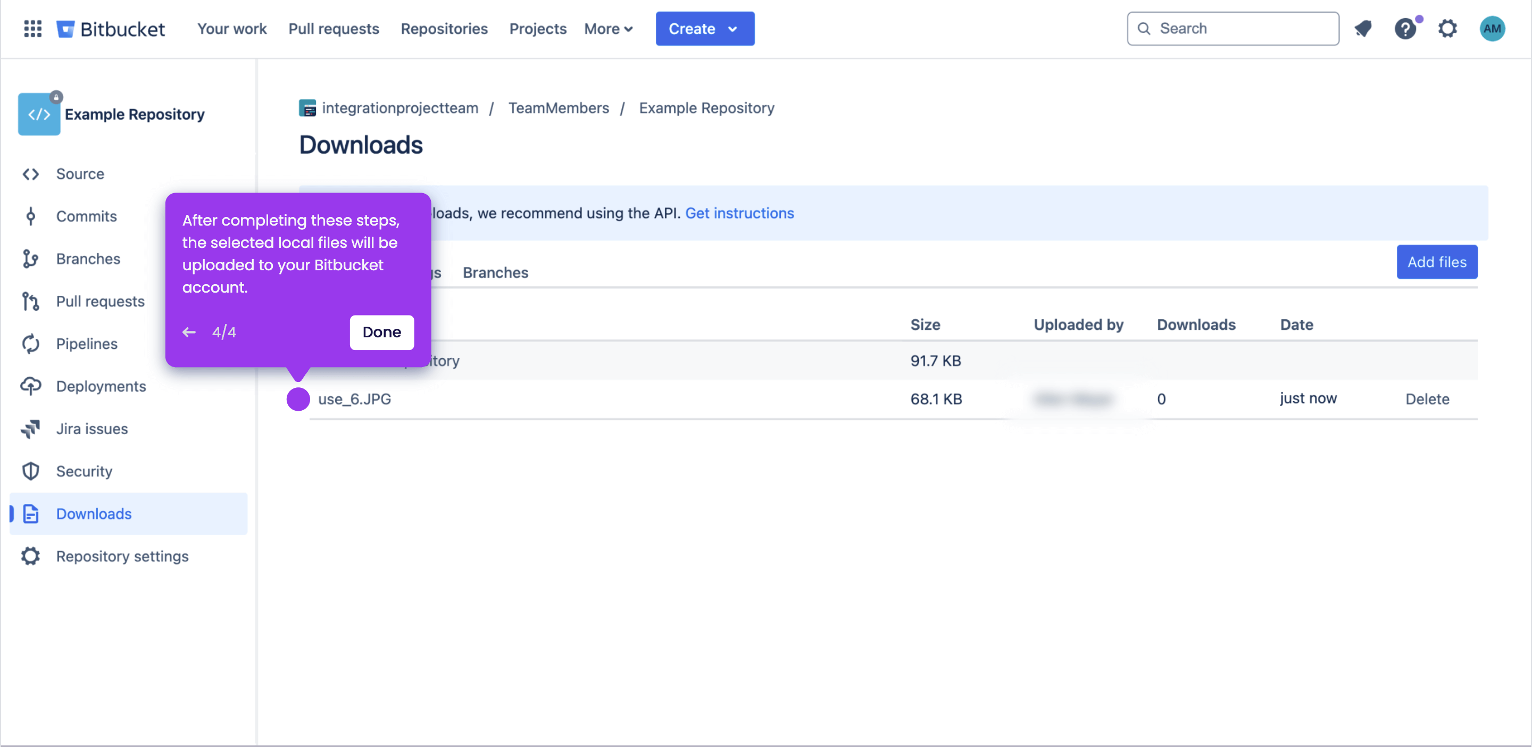Click the Branches sidebar icon

point(30,259)
